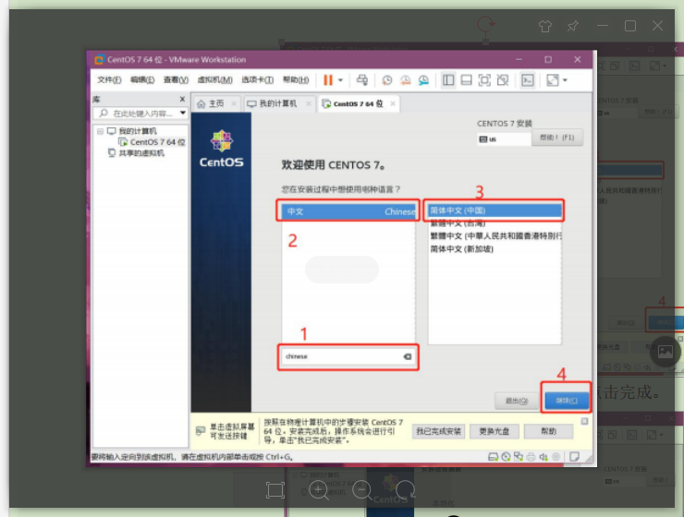Click the 帮助 button in the yellow bar
The height and width of the screenshot is (517, 684).
(548, 431)
